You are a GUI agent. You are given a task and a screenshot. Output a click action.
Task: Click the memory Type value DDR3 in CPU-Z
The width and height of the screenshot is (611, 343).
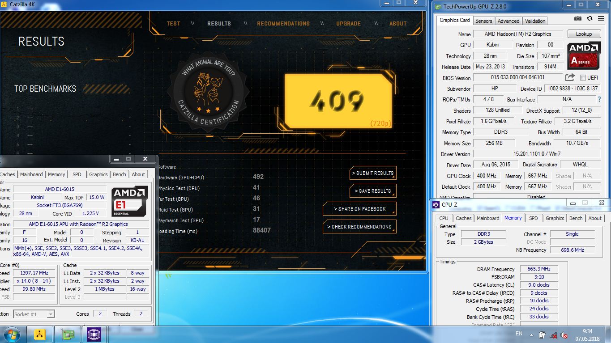(x=483, y=234)
